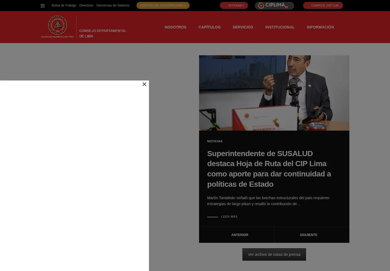Close the white popup with X
Viewport: 390px width, 271px height.
click(x=144, y=84)
